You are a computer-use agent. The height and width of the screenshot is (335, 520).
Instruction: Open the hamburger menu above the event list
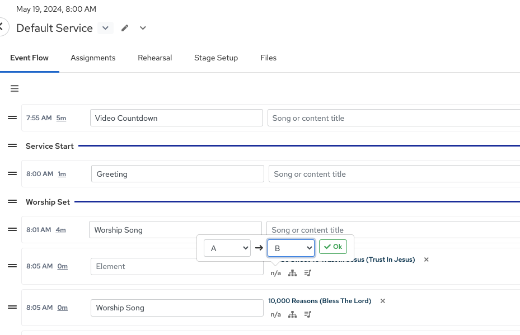(x=15, y=88)
